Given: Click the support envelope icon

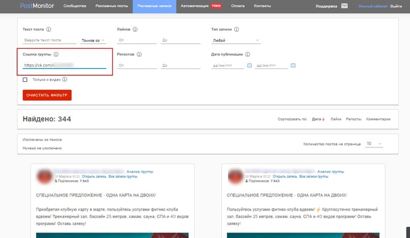Looking at the screenshot, I should point(344,6).
